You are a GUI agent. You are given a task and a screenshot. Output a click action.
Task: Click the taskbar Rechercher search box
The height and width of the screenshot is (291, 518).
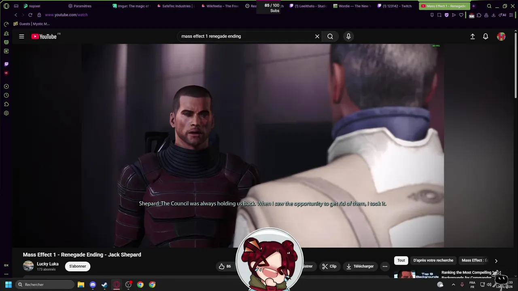coord(44,285)
